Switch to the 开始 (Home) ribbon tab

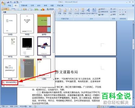tap(9, 6)
